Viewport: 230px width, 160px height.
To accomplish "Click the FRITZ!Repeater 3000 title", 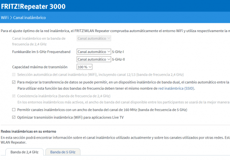I will tap(33, 6).
